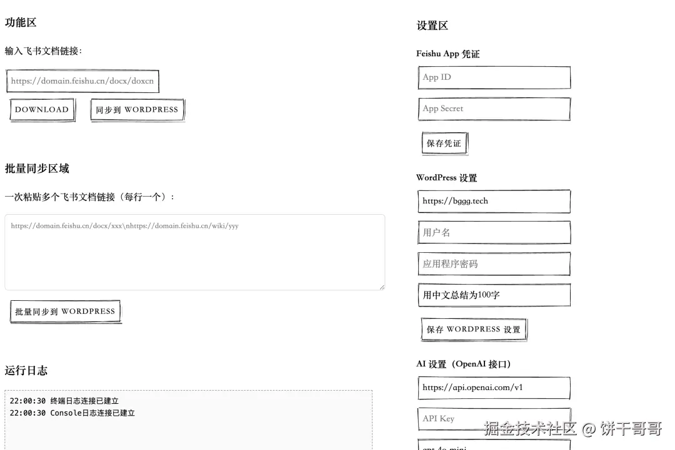675x450 pixels.
Task: Click the 批量同步到 WORDPRESS button
Action: (66, 311)
